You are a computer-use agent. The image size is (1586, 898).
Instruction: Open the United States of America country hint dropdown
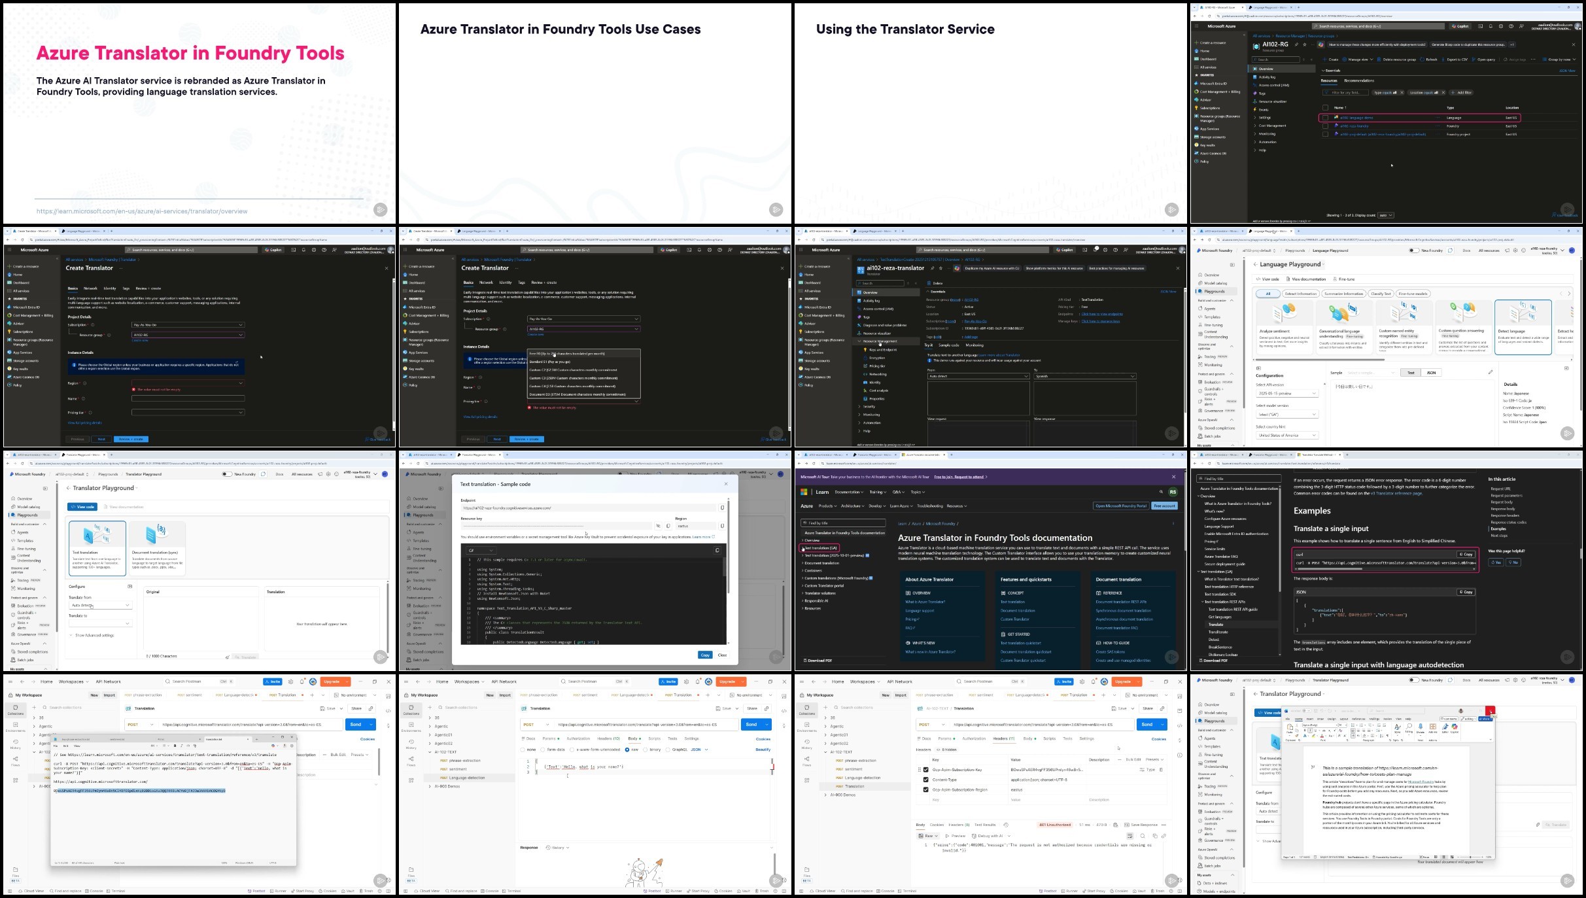(x=1286, y=435)
